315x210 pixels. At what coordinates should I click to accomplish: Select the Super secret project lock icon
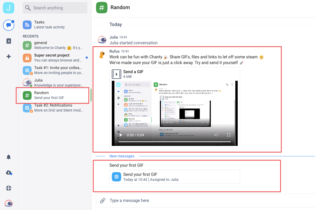(x=27, y=58)
